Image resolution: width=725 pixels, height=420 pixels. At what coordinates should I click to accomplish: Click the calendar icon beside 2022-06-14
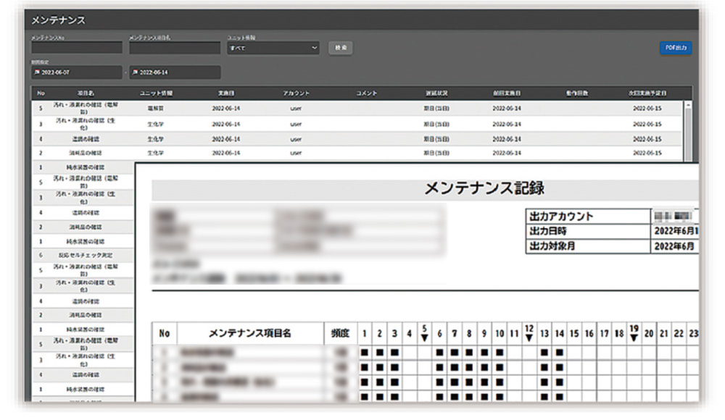coord(135,73)
